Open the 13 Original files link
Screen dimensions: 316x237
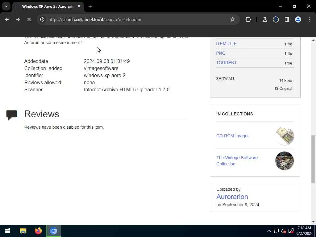(x=283, y=89)
